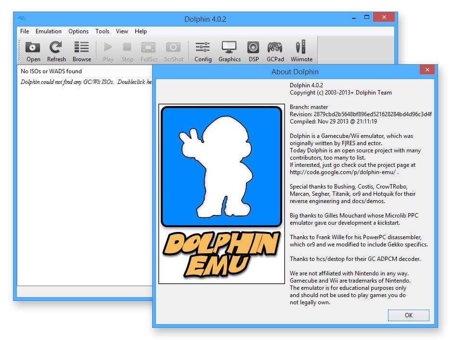Open the File menu
This screenshot has width=453, height=340.
(25, 31)
